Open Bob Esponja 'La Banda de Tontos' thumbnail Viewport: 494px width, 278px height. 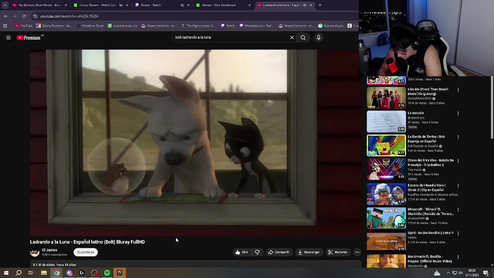pos(386,145)
